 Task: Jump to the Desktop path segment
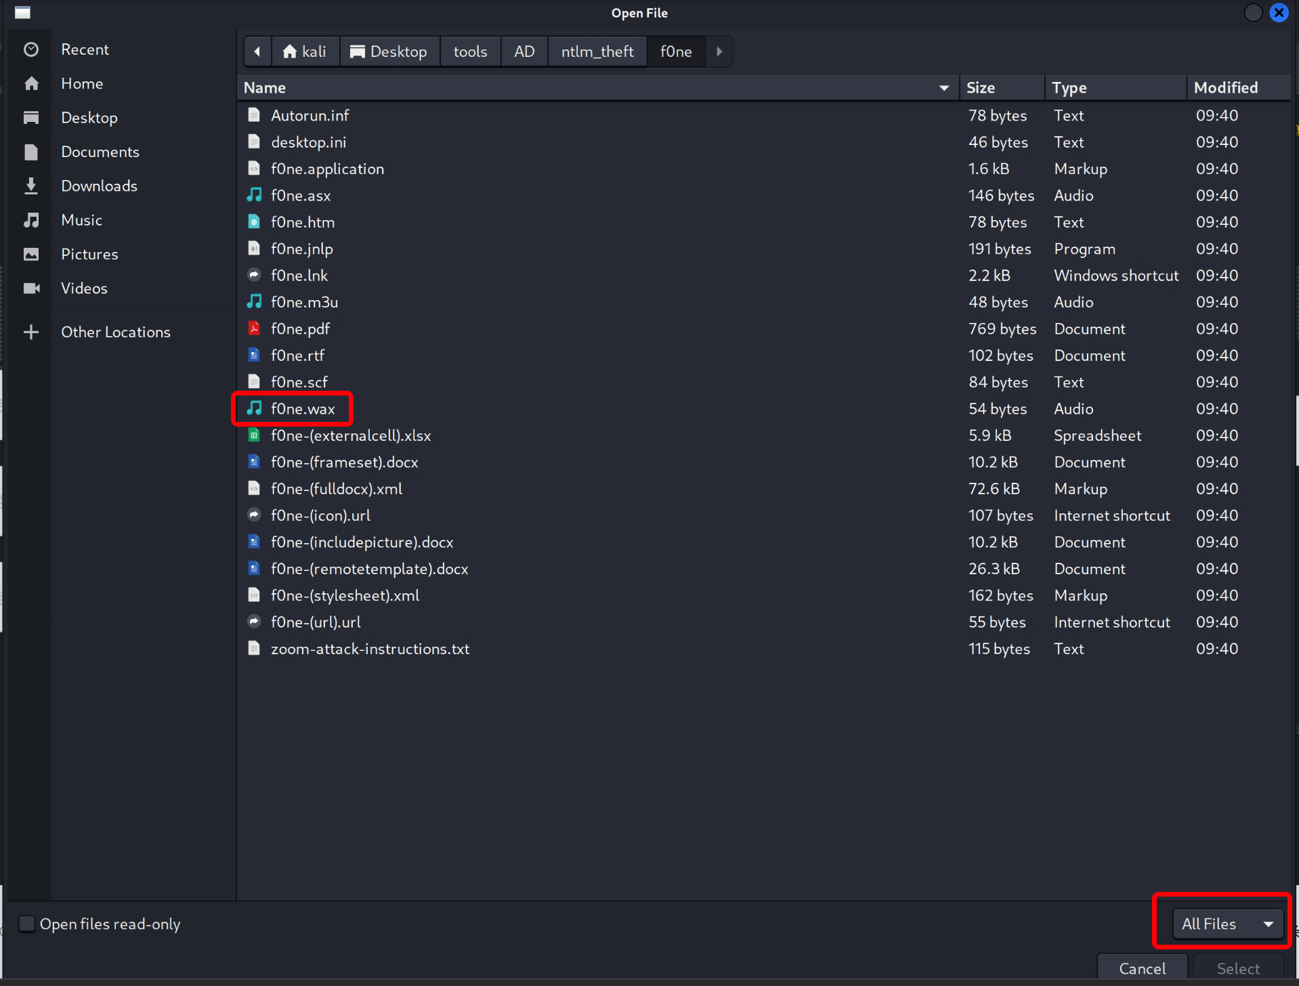point(389,51)
